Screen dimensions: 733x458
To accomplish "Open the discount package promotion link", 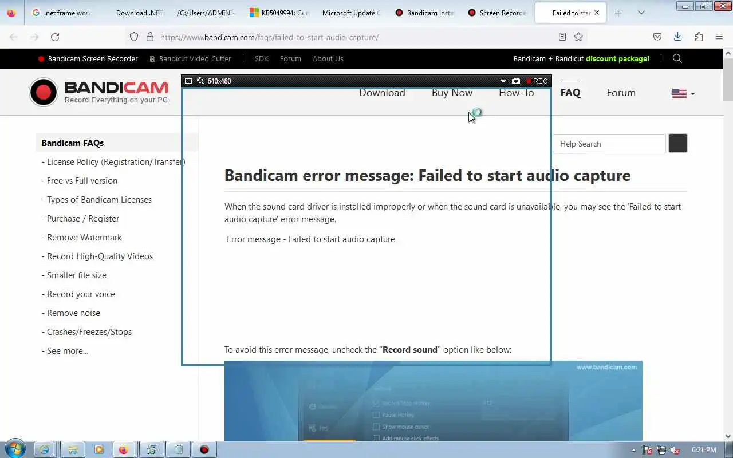I will tap(581, 58).
